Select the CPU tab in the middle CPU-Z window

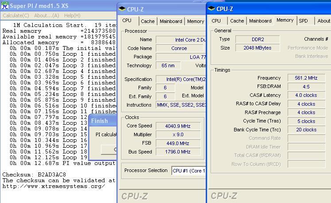click(x=129, y=21)
